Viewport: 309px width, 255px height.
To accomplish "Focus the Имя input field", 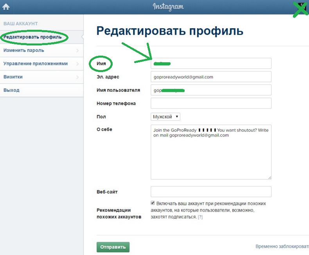I will pos(211,63).
